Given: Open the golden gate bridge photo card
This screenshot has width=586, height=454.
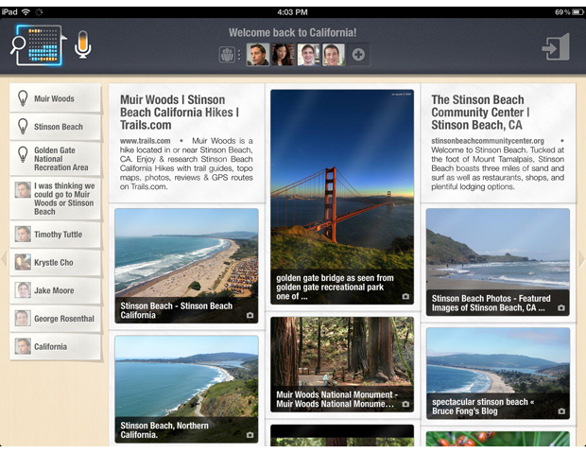Looking at the screenshot, I should pyautogui.click(x=342, y=197).
